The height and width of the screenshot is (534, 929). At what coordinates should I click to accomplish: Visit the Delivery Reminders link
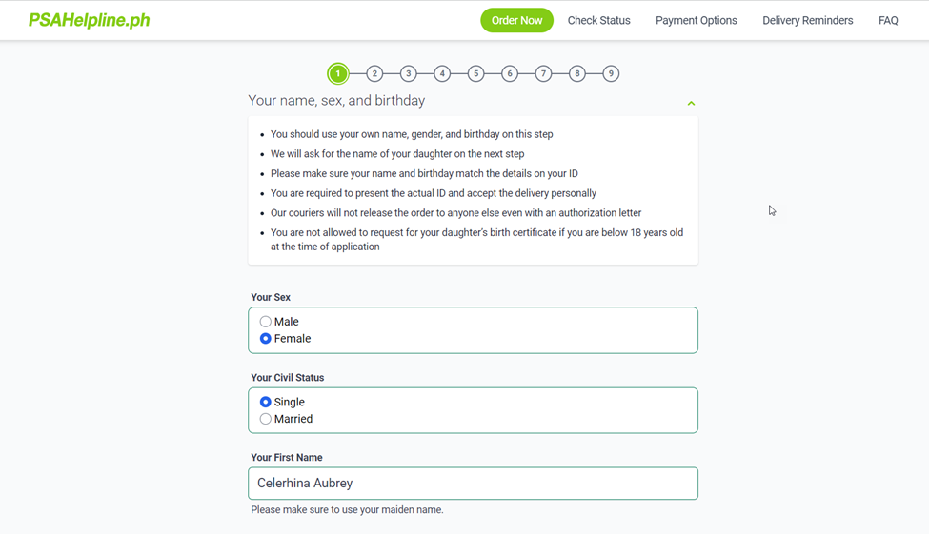pos(807,20)
